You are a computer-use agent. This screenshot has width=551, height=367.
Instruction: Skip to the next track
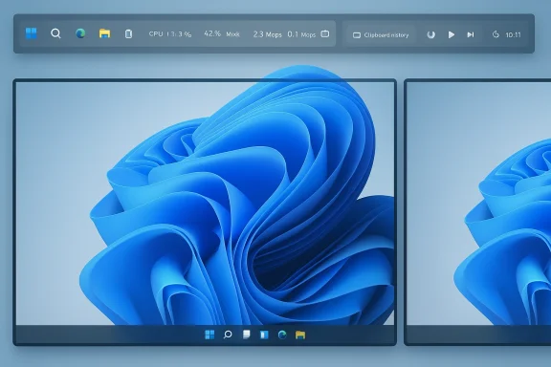(471, 34)
